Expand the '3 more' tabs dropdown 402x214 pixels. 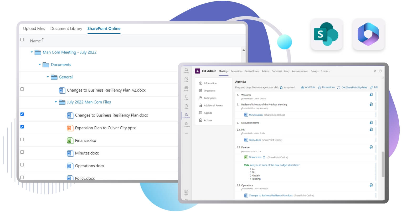325,71
